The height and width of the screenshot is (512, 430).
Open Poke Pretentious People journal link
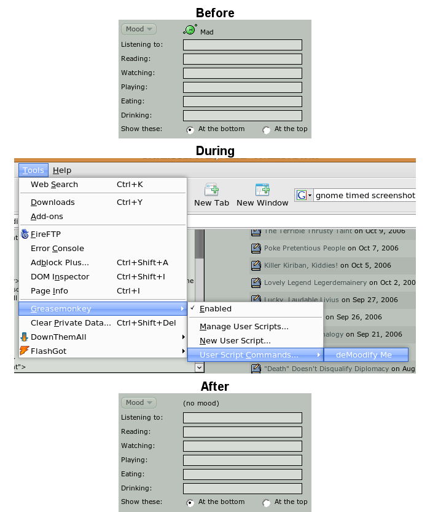pyautogui.click(x=305, y=248)
